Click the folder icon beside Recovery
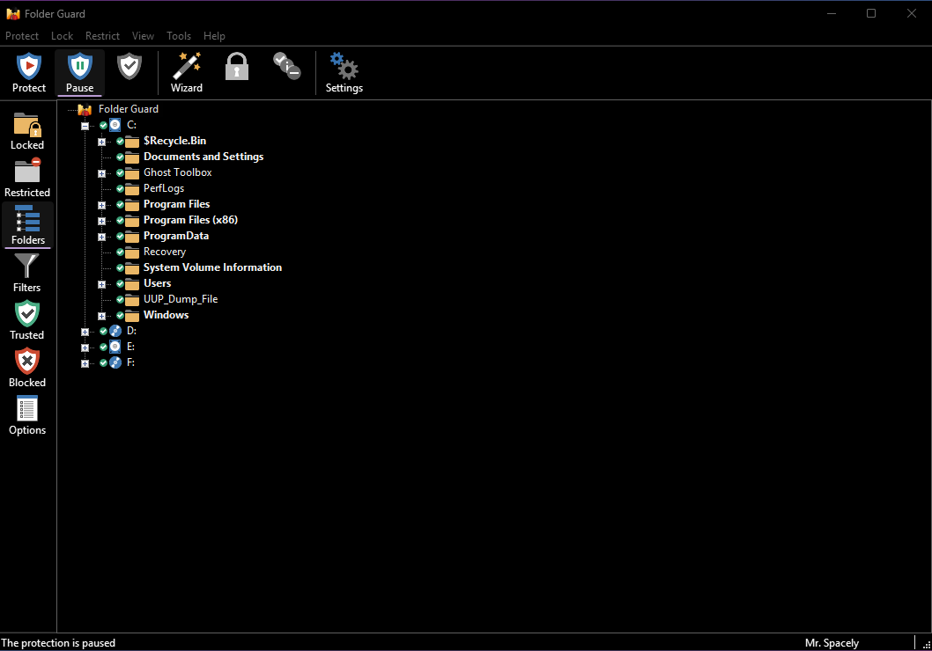This screenshot has height=651, width=932. tap(132, 252)
